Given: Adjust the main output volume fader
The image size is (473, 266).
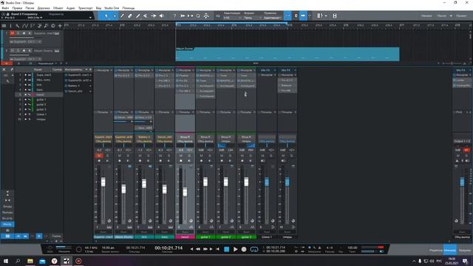Looking at the screenshot, I should pyautogui.click(x=462, y=182).
